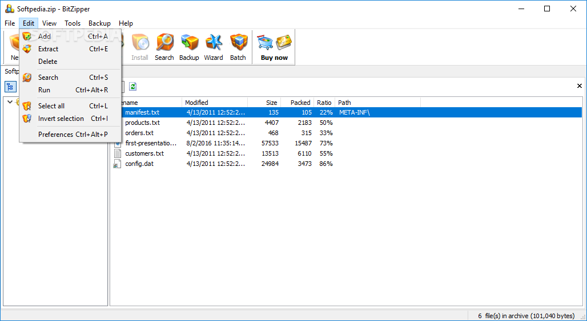Open the Batch toolbar tool

pos(238,47)
